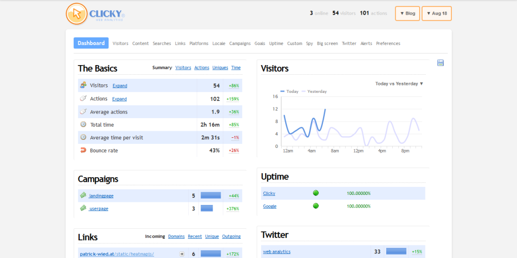Select Summary in The Basics panel
This screenshot has width=517, height=258.
(x=162, y=68)
